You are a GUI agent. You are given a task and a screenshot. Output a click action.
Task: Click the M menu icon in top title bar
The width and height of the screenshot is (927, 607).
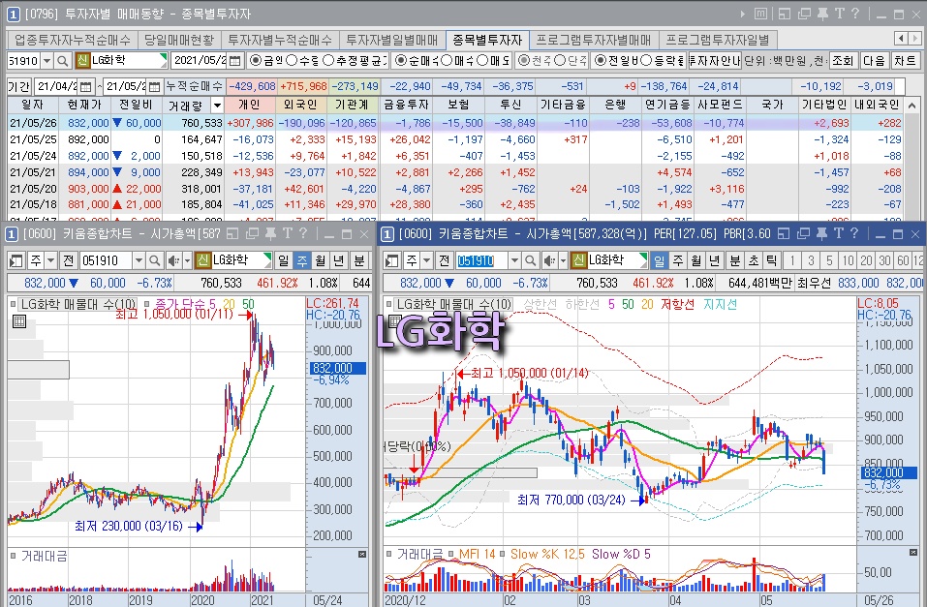(760, 14)
